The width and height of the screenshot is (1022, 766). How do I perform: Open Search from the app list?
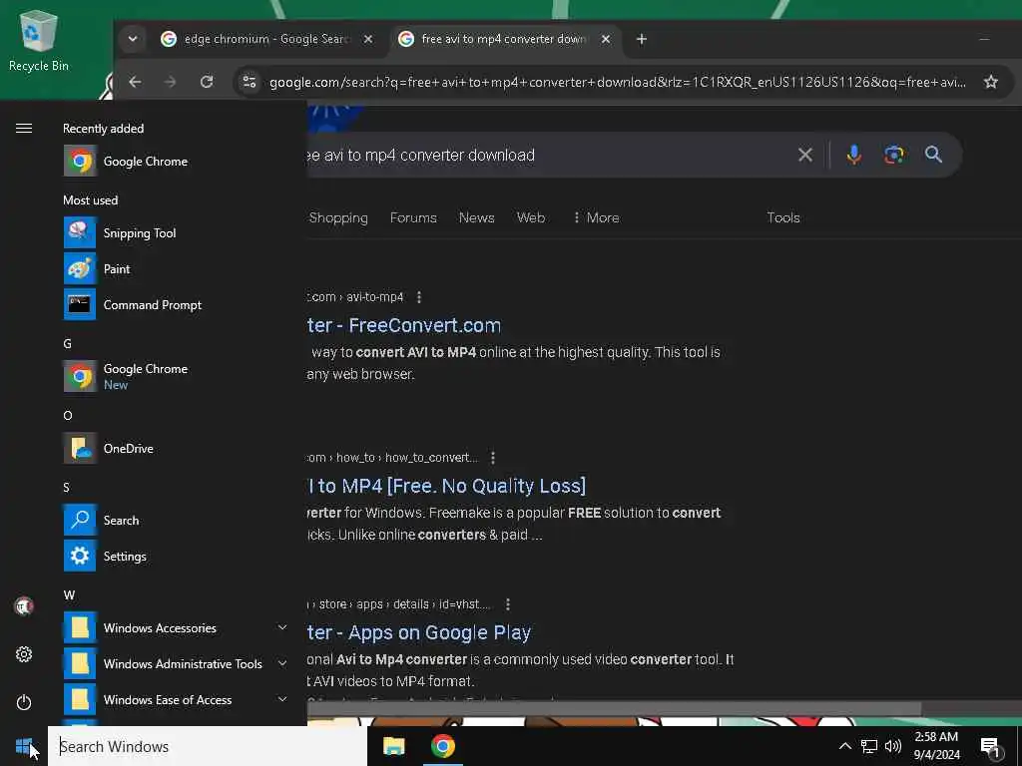pos(176,520)
